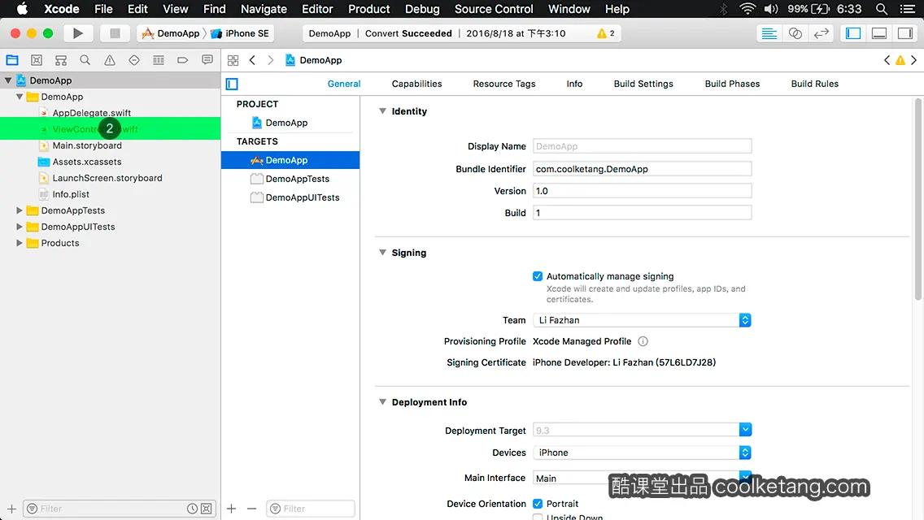Switch to the assistant editor

pyautogui.click(x=795, y=33)
